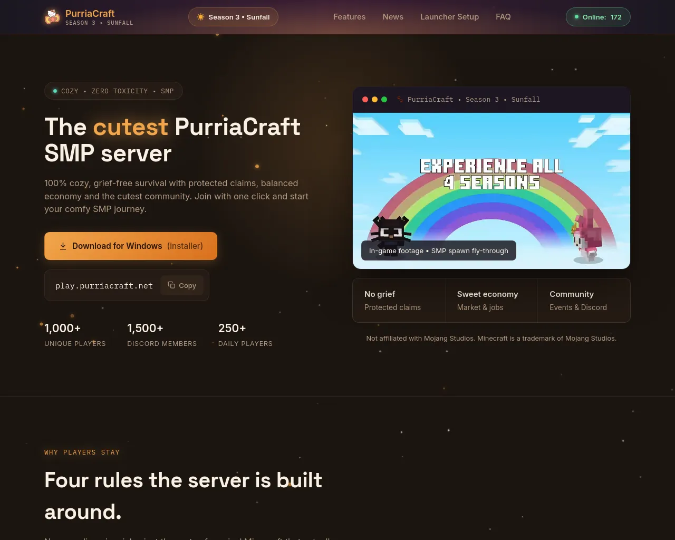Go to Launcher Setup page
The width and height of the screenshot is (675, 540).
point(449,17)
